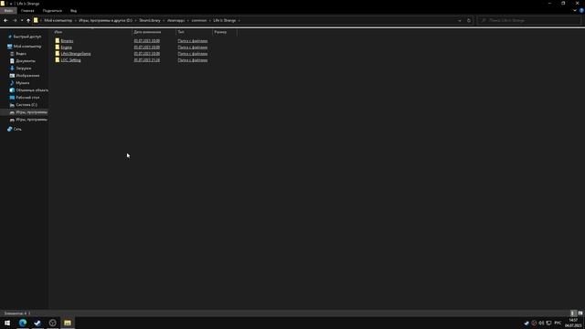The width and height of the screenshot is (585, 329).
Task: Expand the ribbon with the chevron
Action: pos(575,10)
